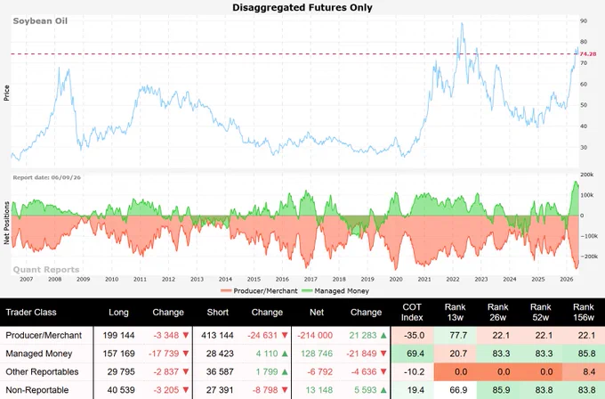Click Short value 36 587
The height and width of the screenshot is (399, 605).
click(x=220, y=371)
